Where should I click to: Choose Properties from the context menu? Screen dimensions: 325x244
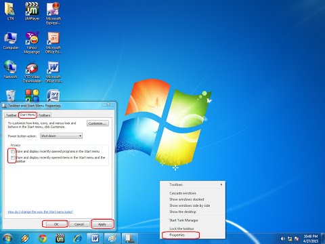[x=193, y=235]
